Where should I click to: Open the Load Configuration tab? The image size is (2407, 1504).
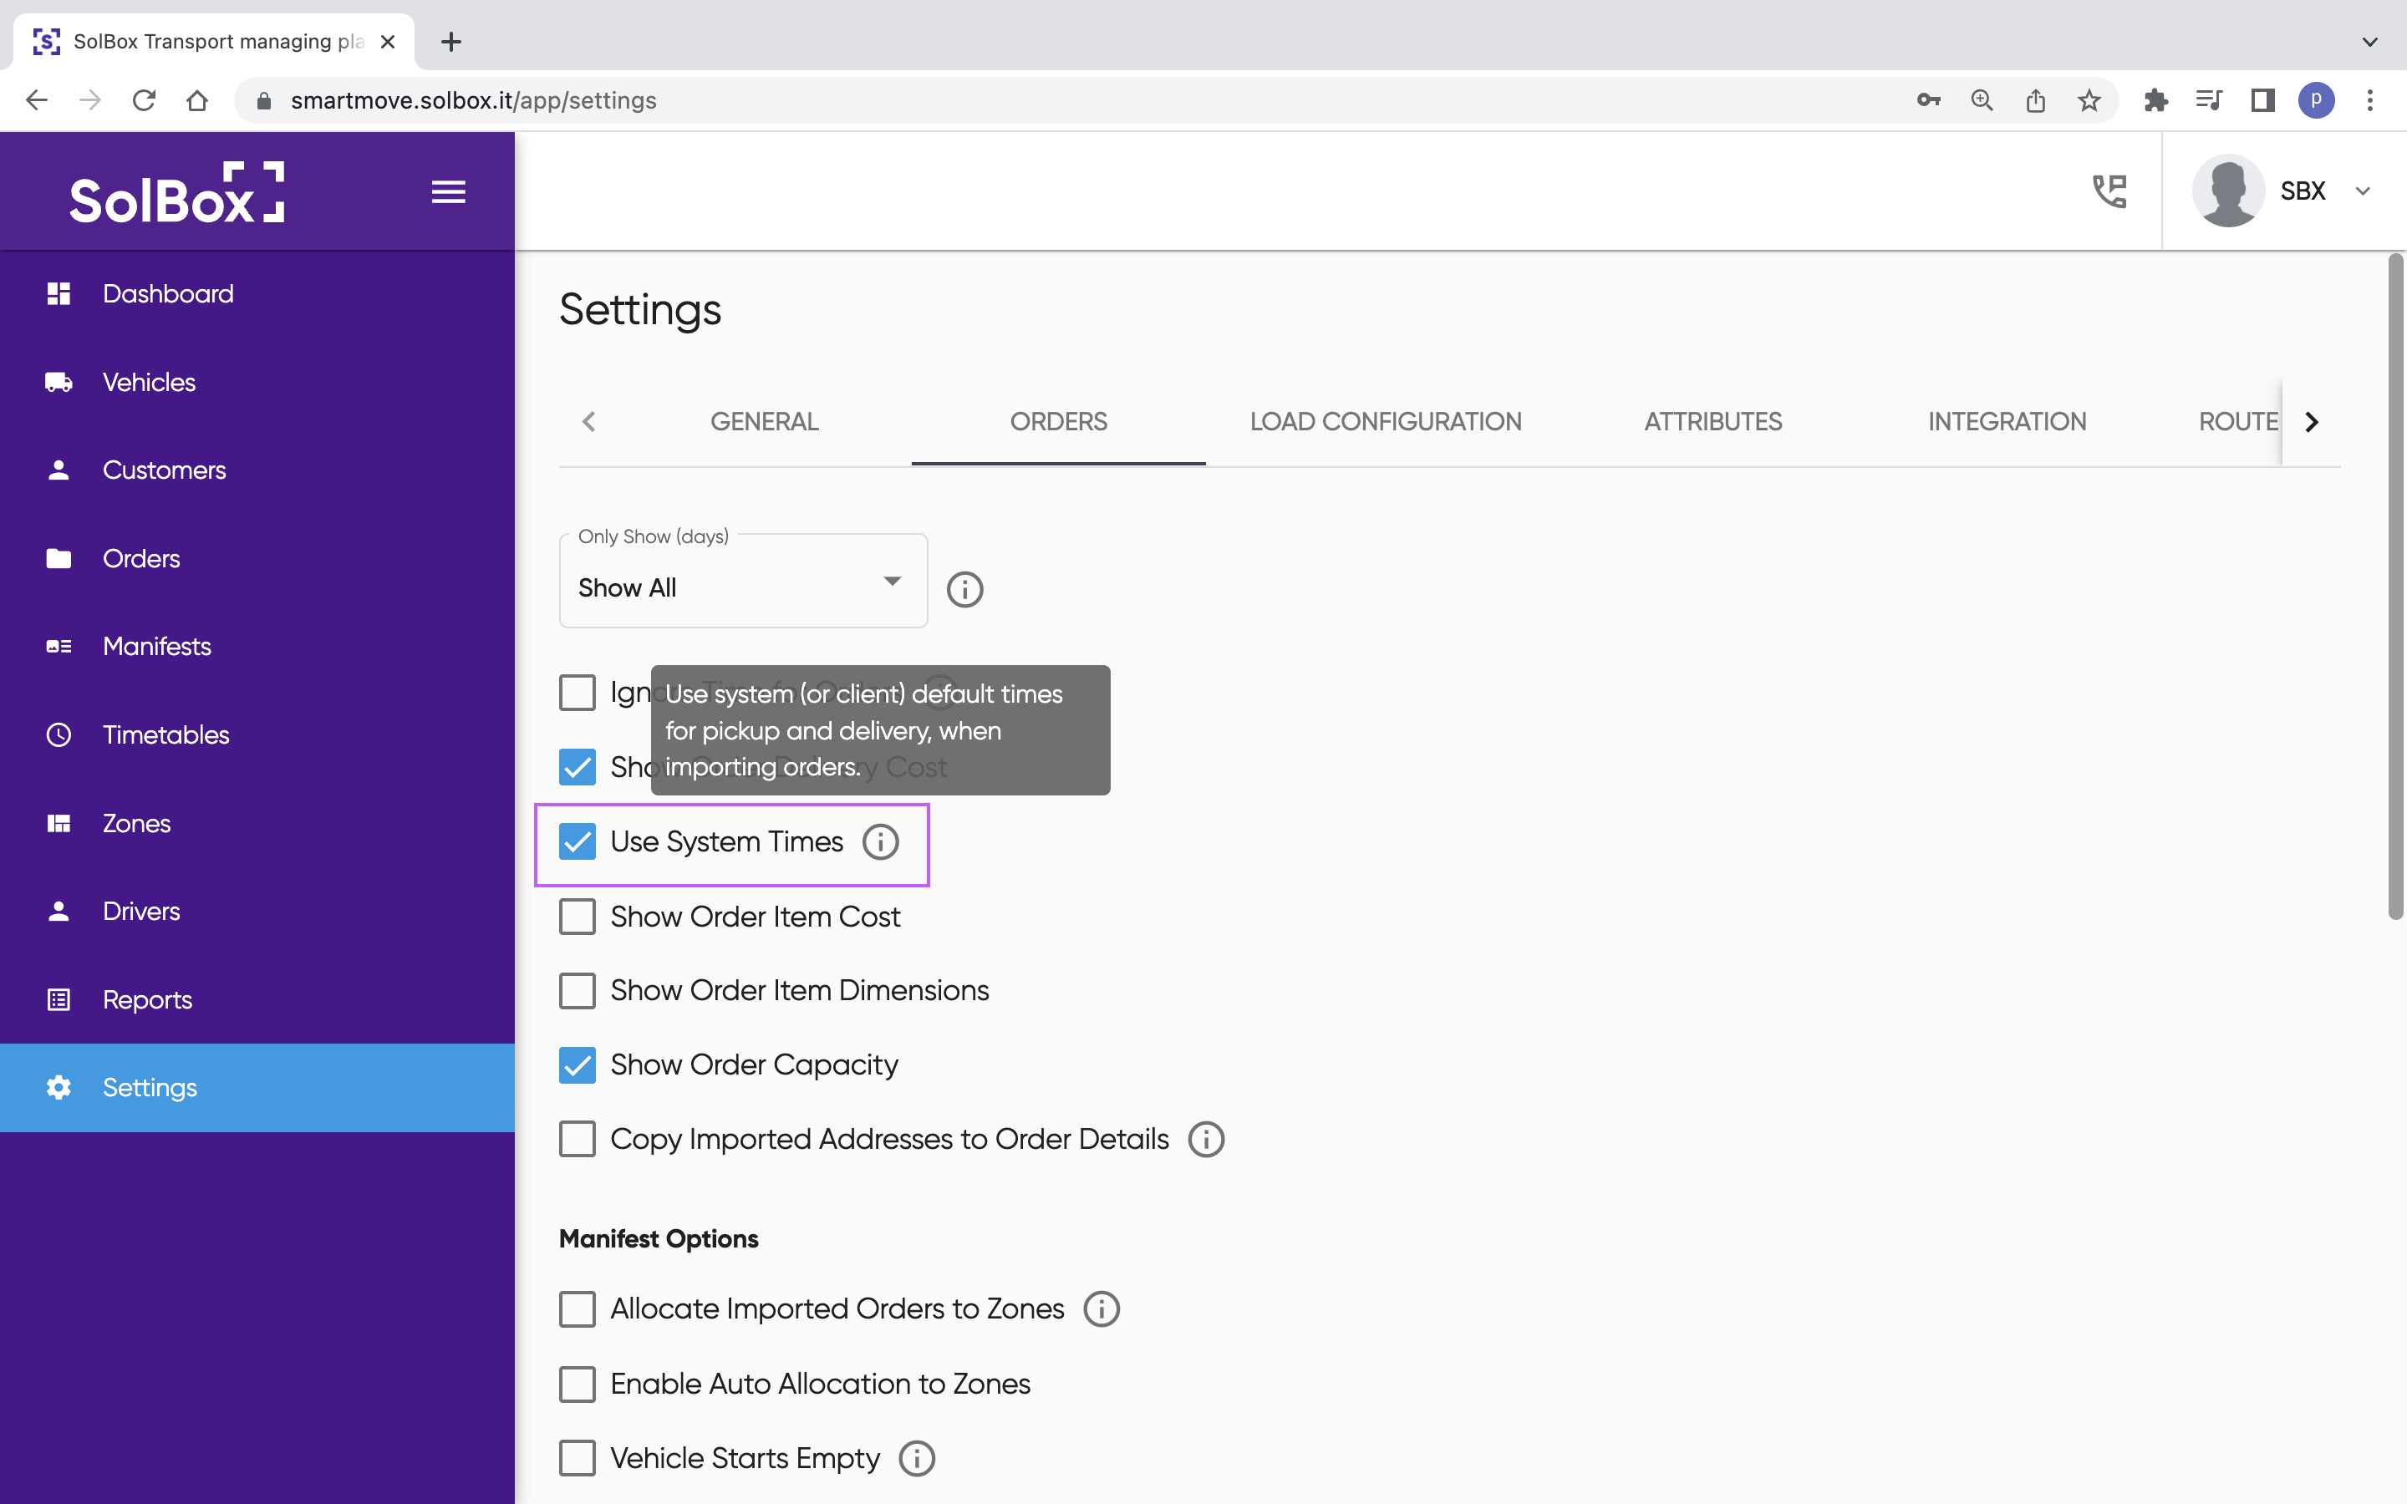click(x=1386, y=422)
